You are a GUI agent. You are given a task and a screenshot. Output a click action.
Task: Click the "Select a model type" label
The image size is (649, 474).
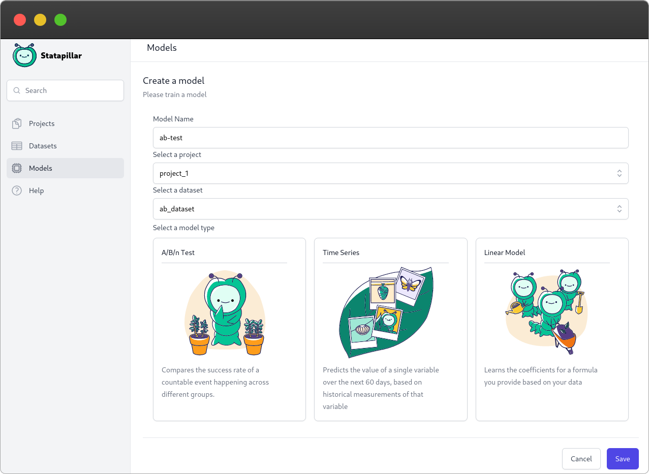183,228
